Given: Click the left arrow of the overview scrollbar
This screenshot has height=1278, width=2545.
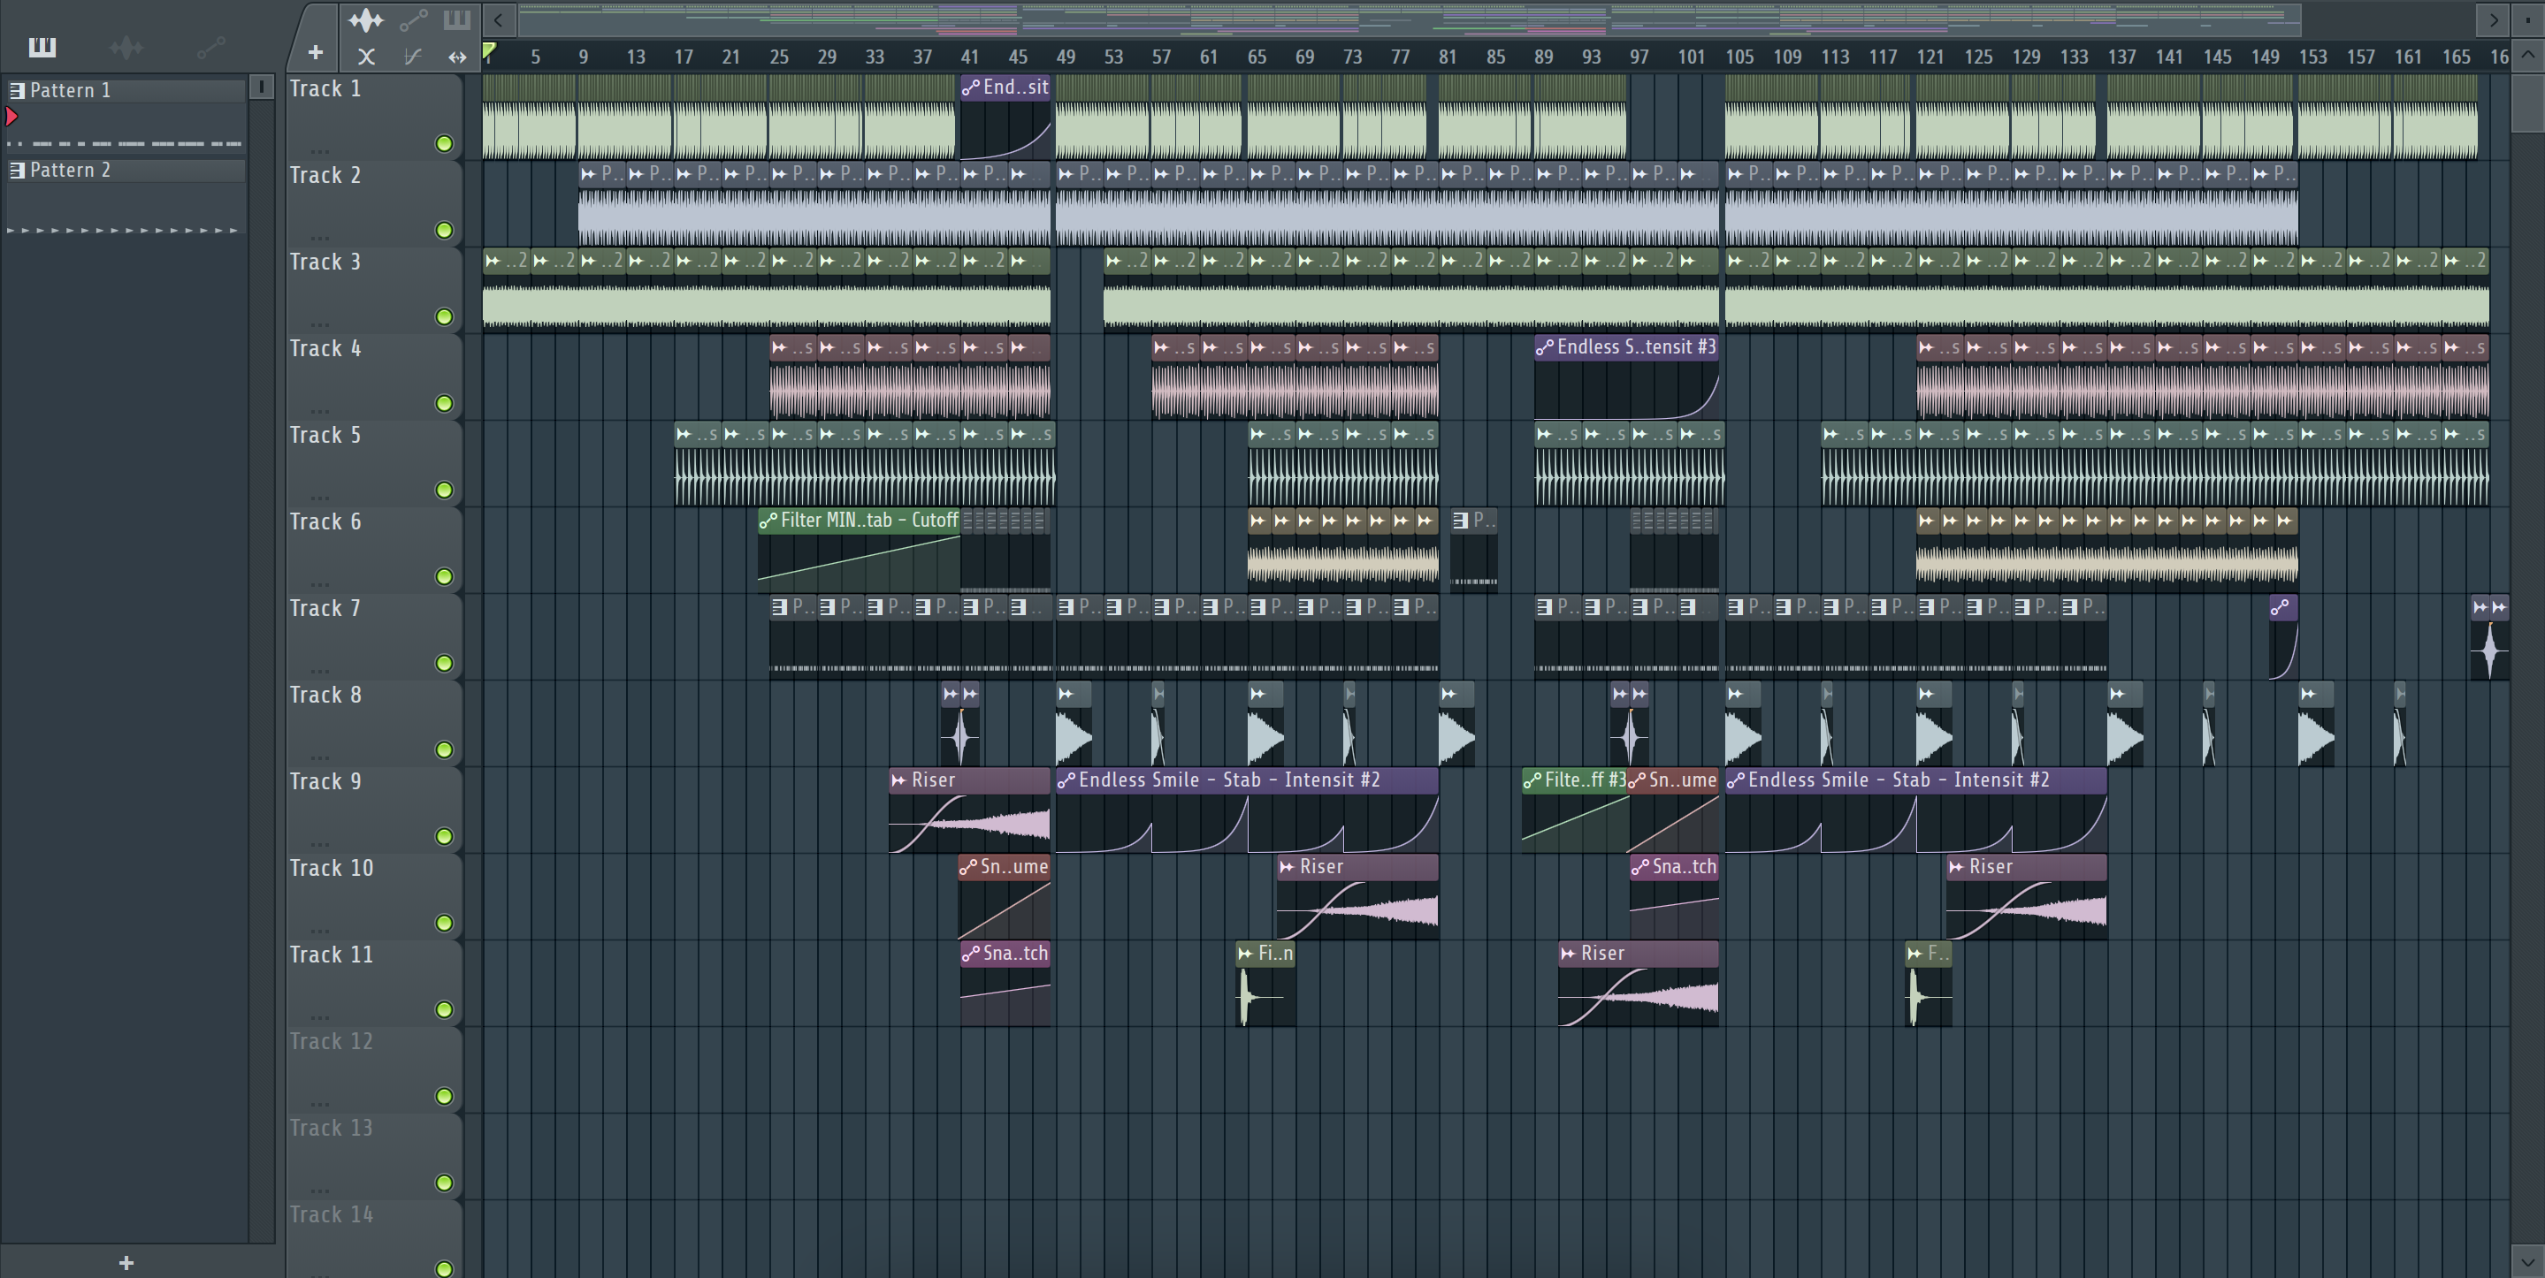Looking at the screenshot, I should click(499, 19).
